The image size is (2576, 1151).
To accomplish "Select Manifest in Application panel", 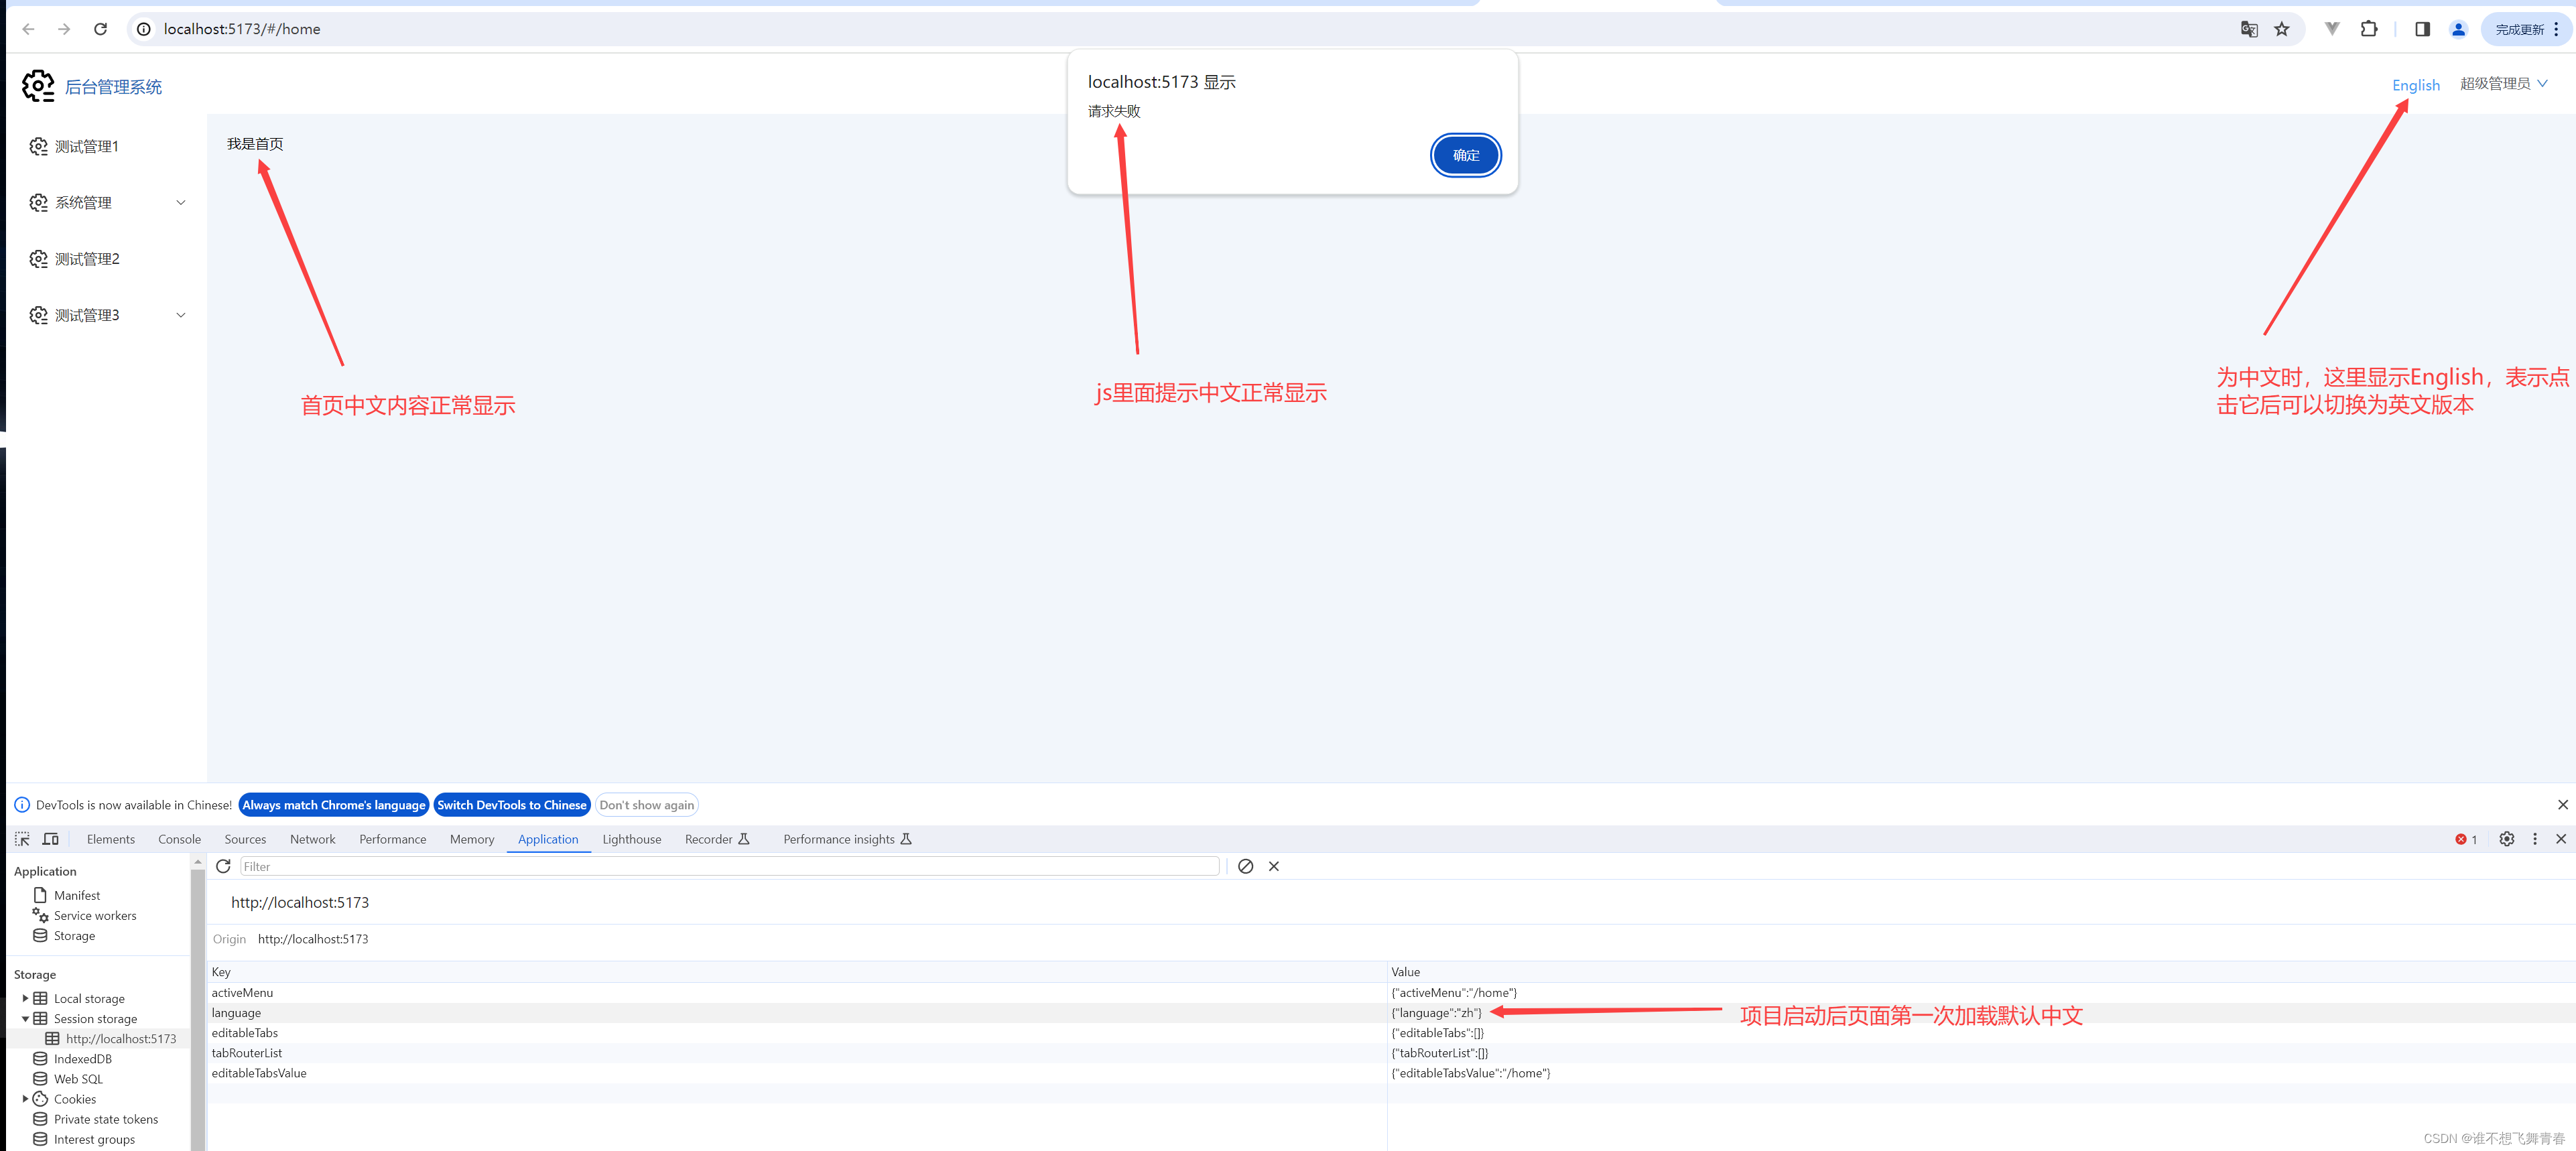I will (x=77, y=896).
